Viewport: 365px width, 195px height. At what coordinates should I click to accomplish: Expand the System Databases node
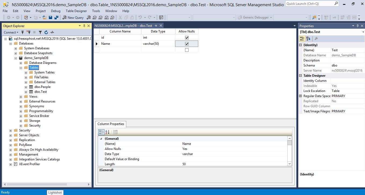point(16,48)
